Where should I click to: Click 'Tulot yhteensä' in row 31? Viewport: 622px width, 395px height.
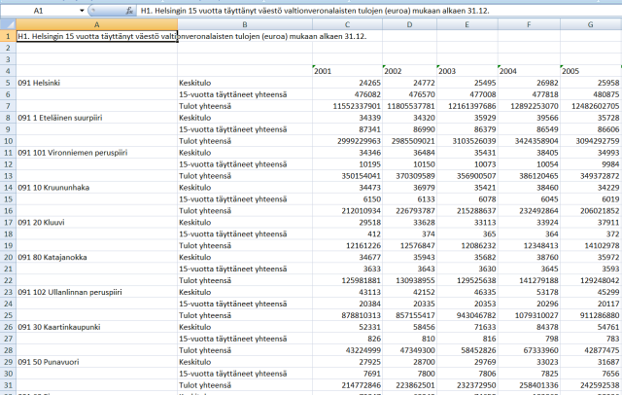click(x=245, y=385)
